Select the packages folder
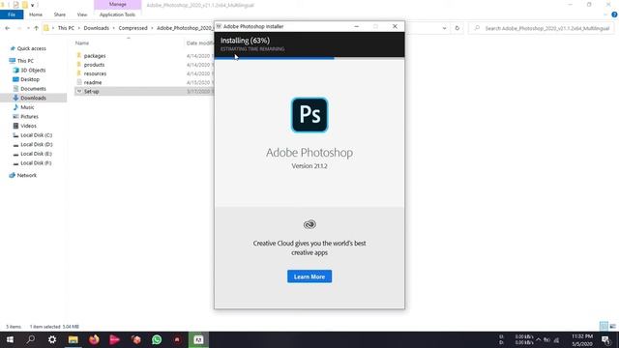 pyautogui.click(x=95, y=56)
